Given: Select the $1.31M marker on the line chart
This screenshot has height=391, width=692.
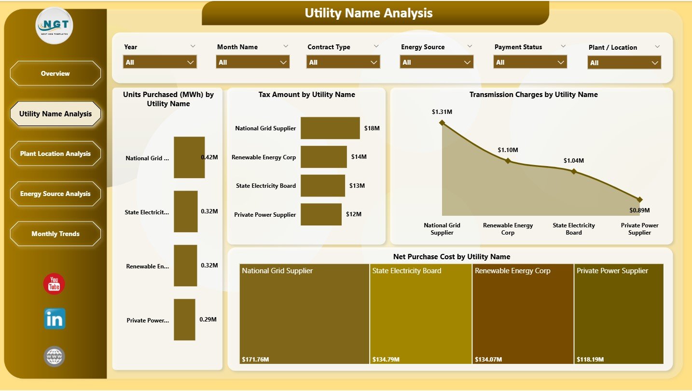Looking at the screenshot, I should click(x=442, y=123).
